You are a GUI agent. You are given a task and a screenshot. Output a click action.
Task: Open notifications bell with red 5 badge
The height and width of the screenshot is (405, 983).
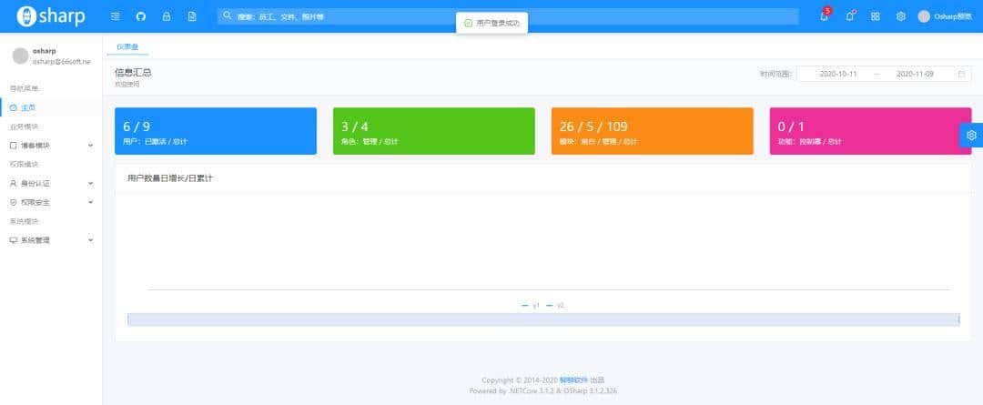click(x=825, y=16)
